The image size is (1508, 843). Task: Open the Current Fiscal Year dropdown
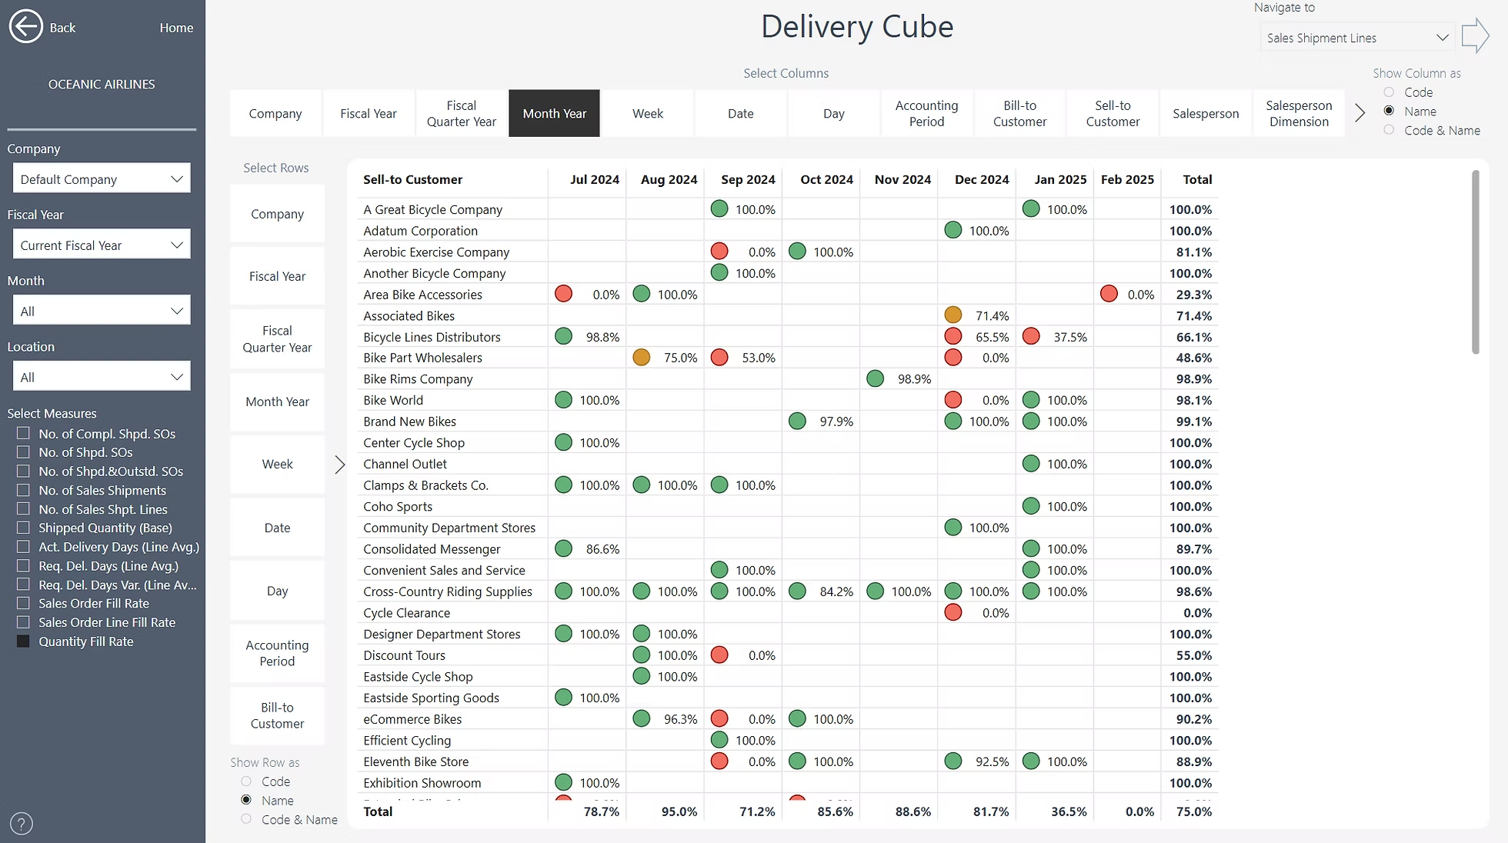pyautogui.click(x=101, y=244)
